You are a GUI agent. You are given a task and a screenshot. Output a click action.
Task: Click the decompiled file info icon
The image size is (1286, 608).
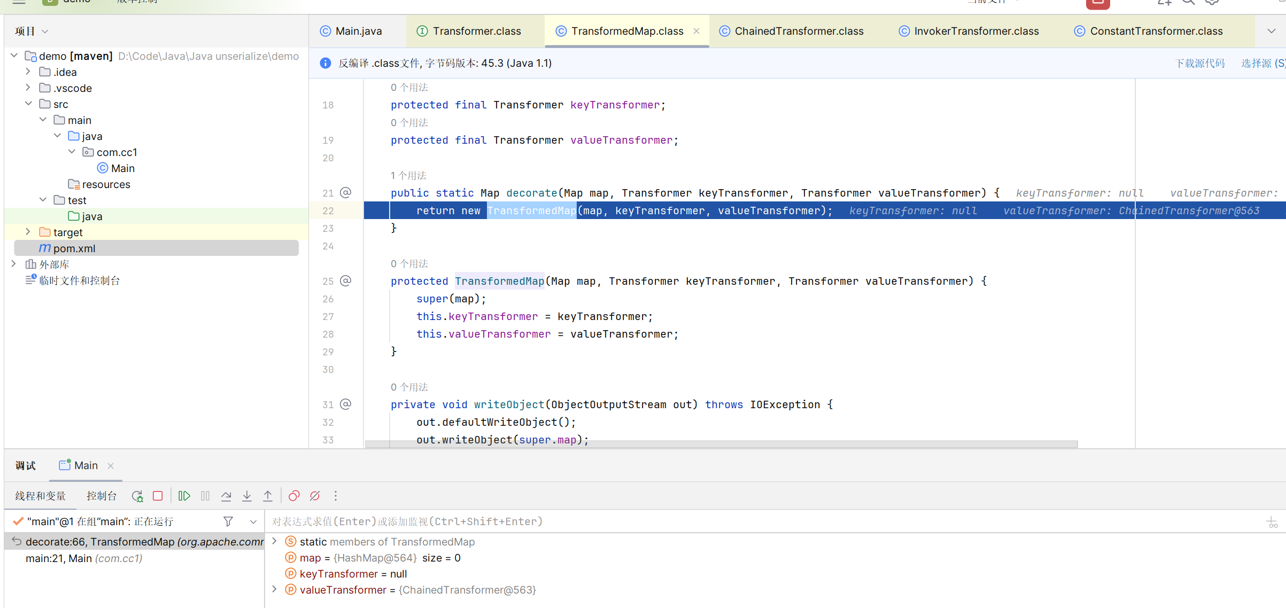[x=325, y=63]
